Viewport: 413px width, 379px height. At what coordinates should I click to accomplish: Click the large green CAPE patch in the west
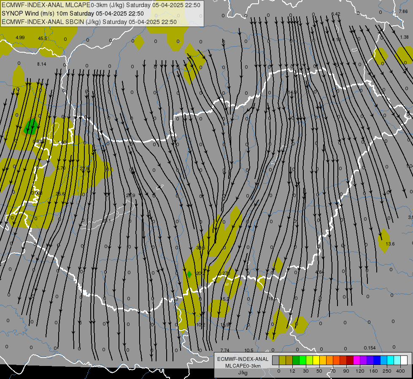point(31,127)
